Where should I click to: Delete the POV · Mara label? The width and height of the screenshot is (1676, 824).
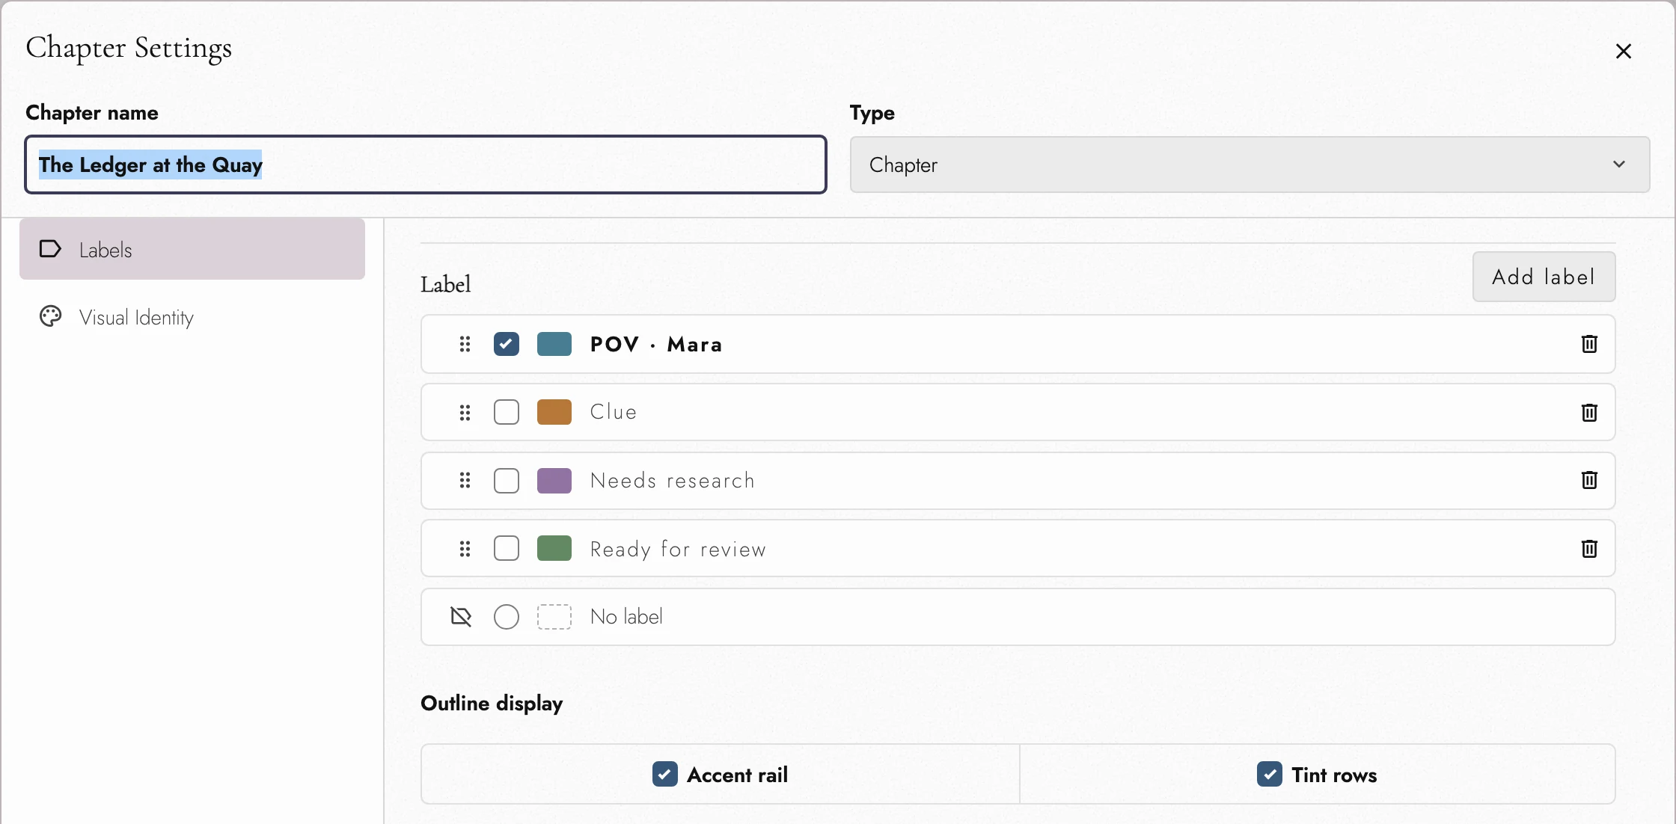[1589, 344]
